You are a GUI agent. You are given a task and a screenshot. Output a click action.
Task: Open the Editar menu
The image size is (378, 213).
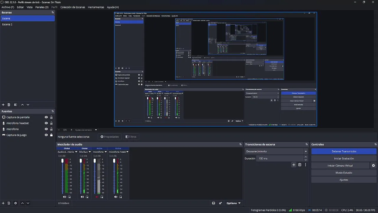(20, 7)
